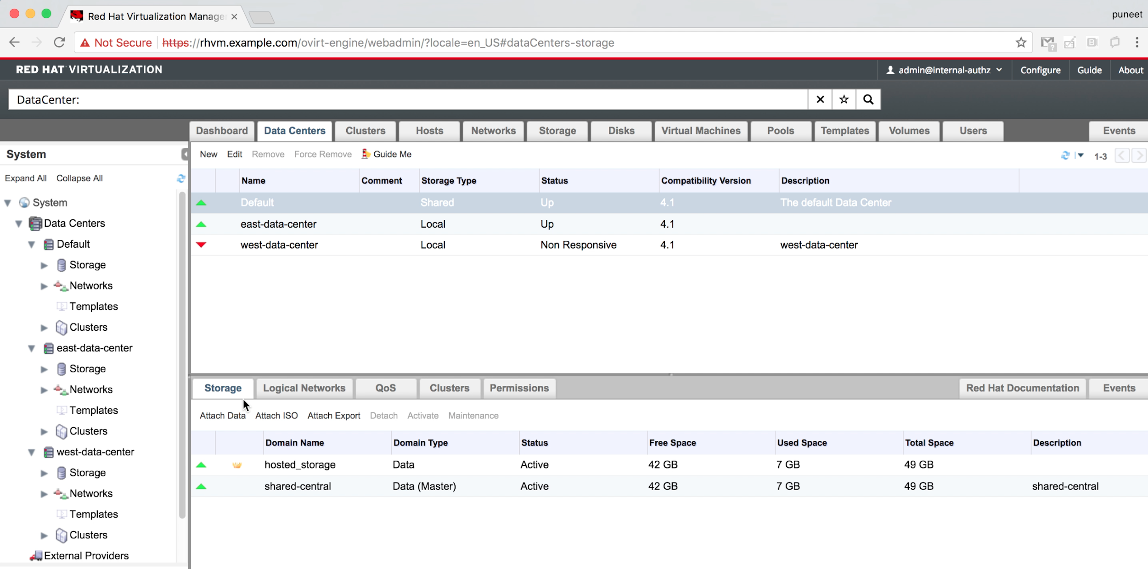Click the data centers grid refresh icon
Screen dimensions: 1148x569
(x=1065, y=156)
